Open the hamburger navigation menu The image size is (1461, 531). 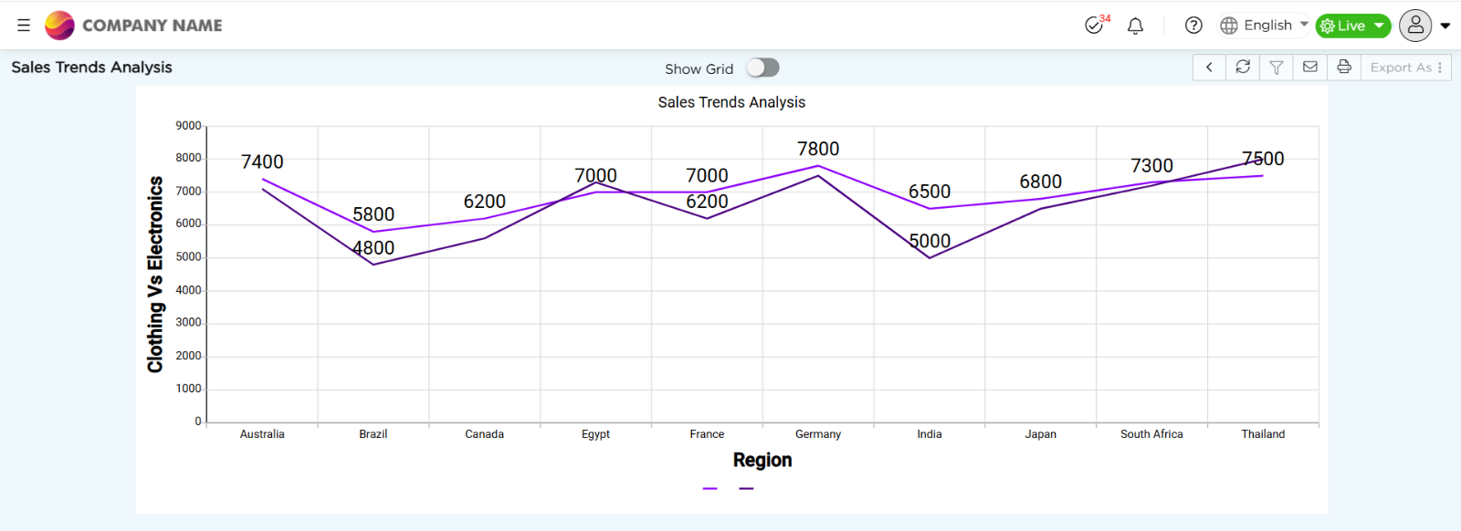pyautogui.click(x=24, y=26)
